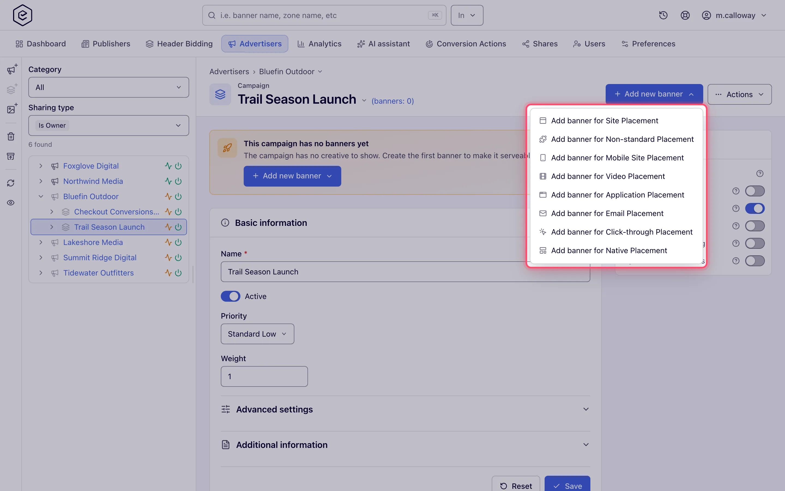Click the power icon for Tidewater Outfitters
Screen dimensions: 785x491
coord(178,273)
